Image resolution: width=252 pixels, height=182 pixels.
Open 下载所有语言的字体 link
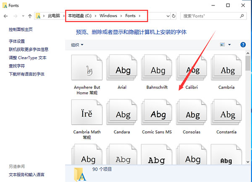point(27,74)
